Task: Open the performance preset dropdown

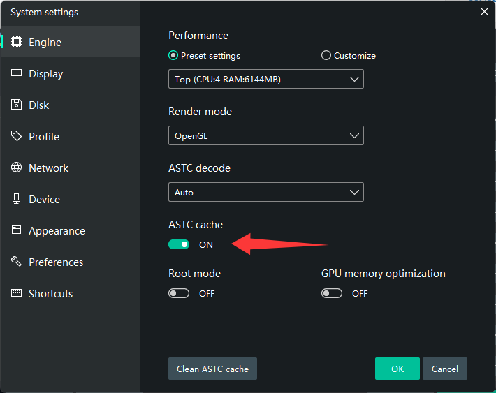Action: coord(265,79)
